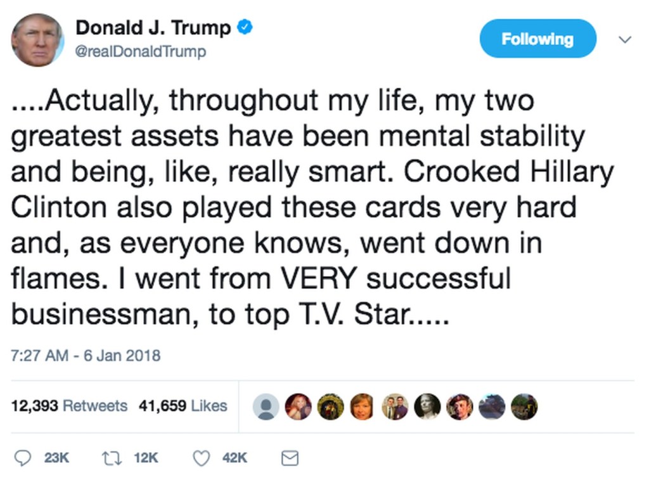Like the tweet with the heart icon
This screenshot has width=649, height=487.
[x=201, y=458]
